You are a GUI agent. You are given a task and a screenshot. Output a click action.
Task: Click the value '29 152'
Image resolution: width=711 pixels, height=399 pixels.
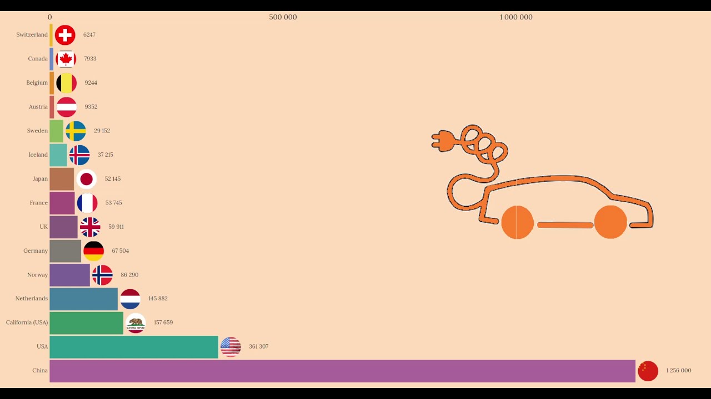[x=102, y=131]
